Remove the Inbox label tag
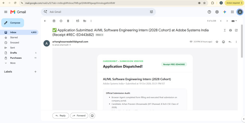 click(x=102, y=35)
